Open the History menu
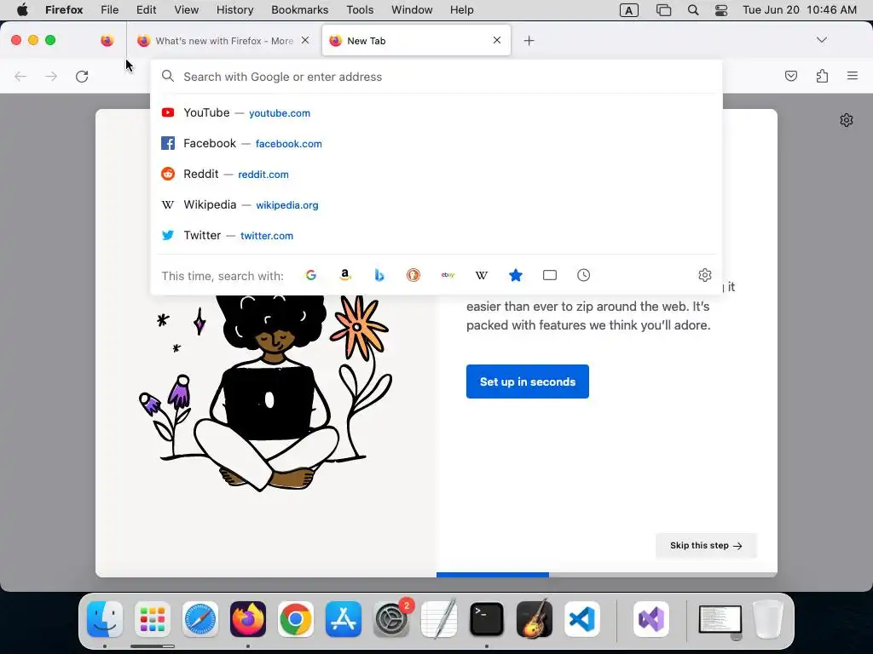The height and width of the screenshot is (654, 873). pyautogui.click(x=235, y=10)
